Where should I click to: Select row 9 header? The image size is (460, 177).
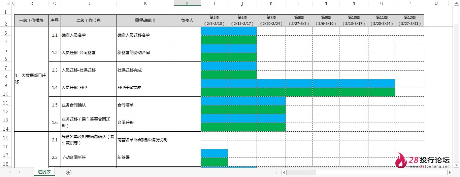pyautogui.click(x=5, y=83)
